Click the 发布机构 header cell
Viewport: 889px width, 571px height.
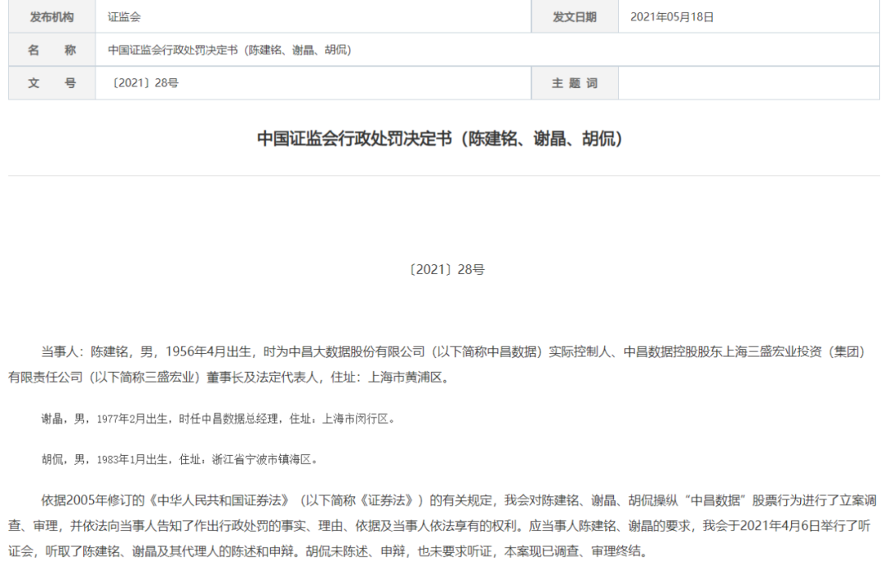tap(52, 17)
